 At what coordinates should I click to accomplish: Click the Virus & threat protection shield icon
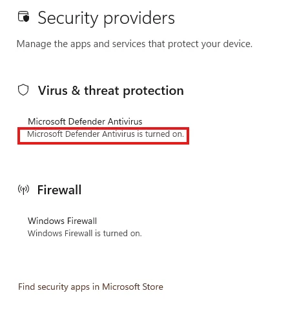tap(23, 90)
